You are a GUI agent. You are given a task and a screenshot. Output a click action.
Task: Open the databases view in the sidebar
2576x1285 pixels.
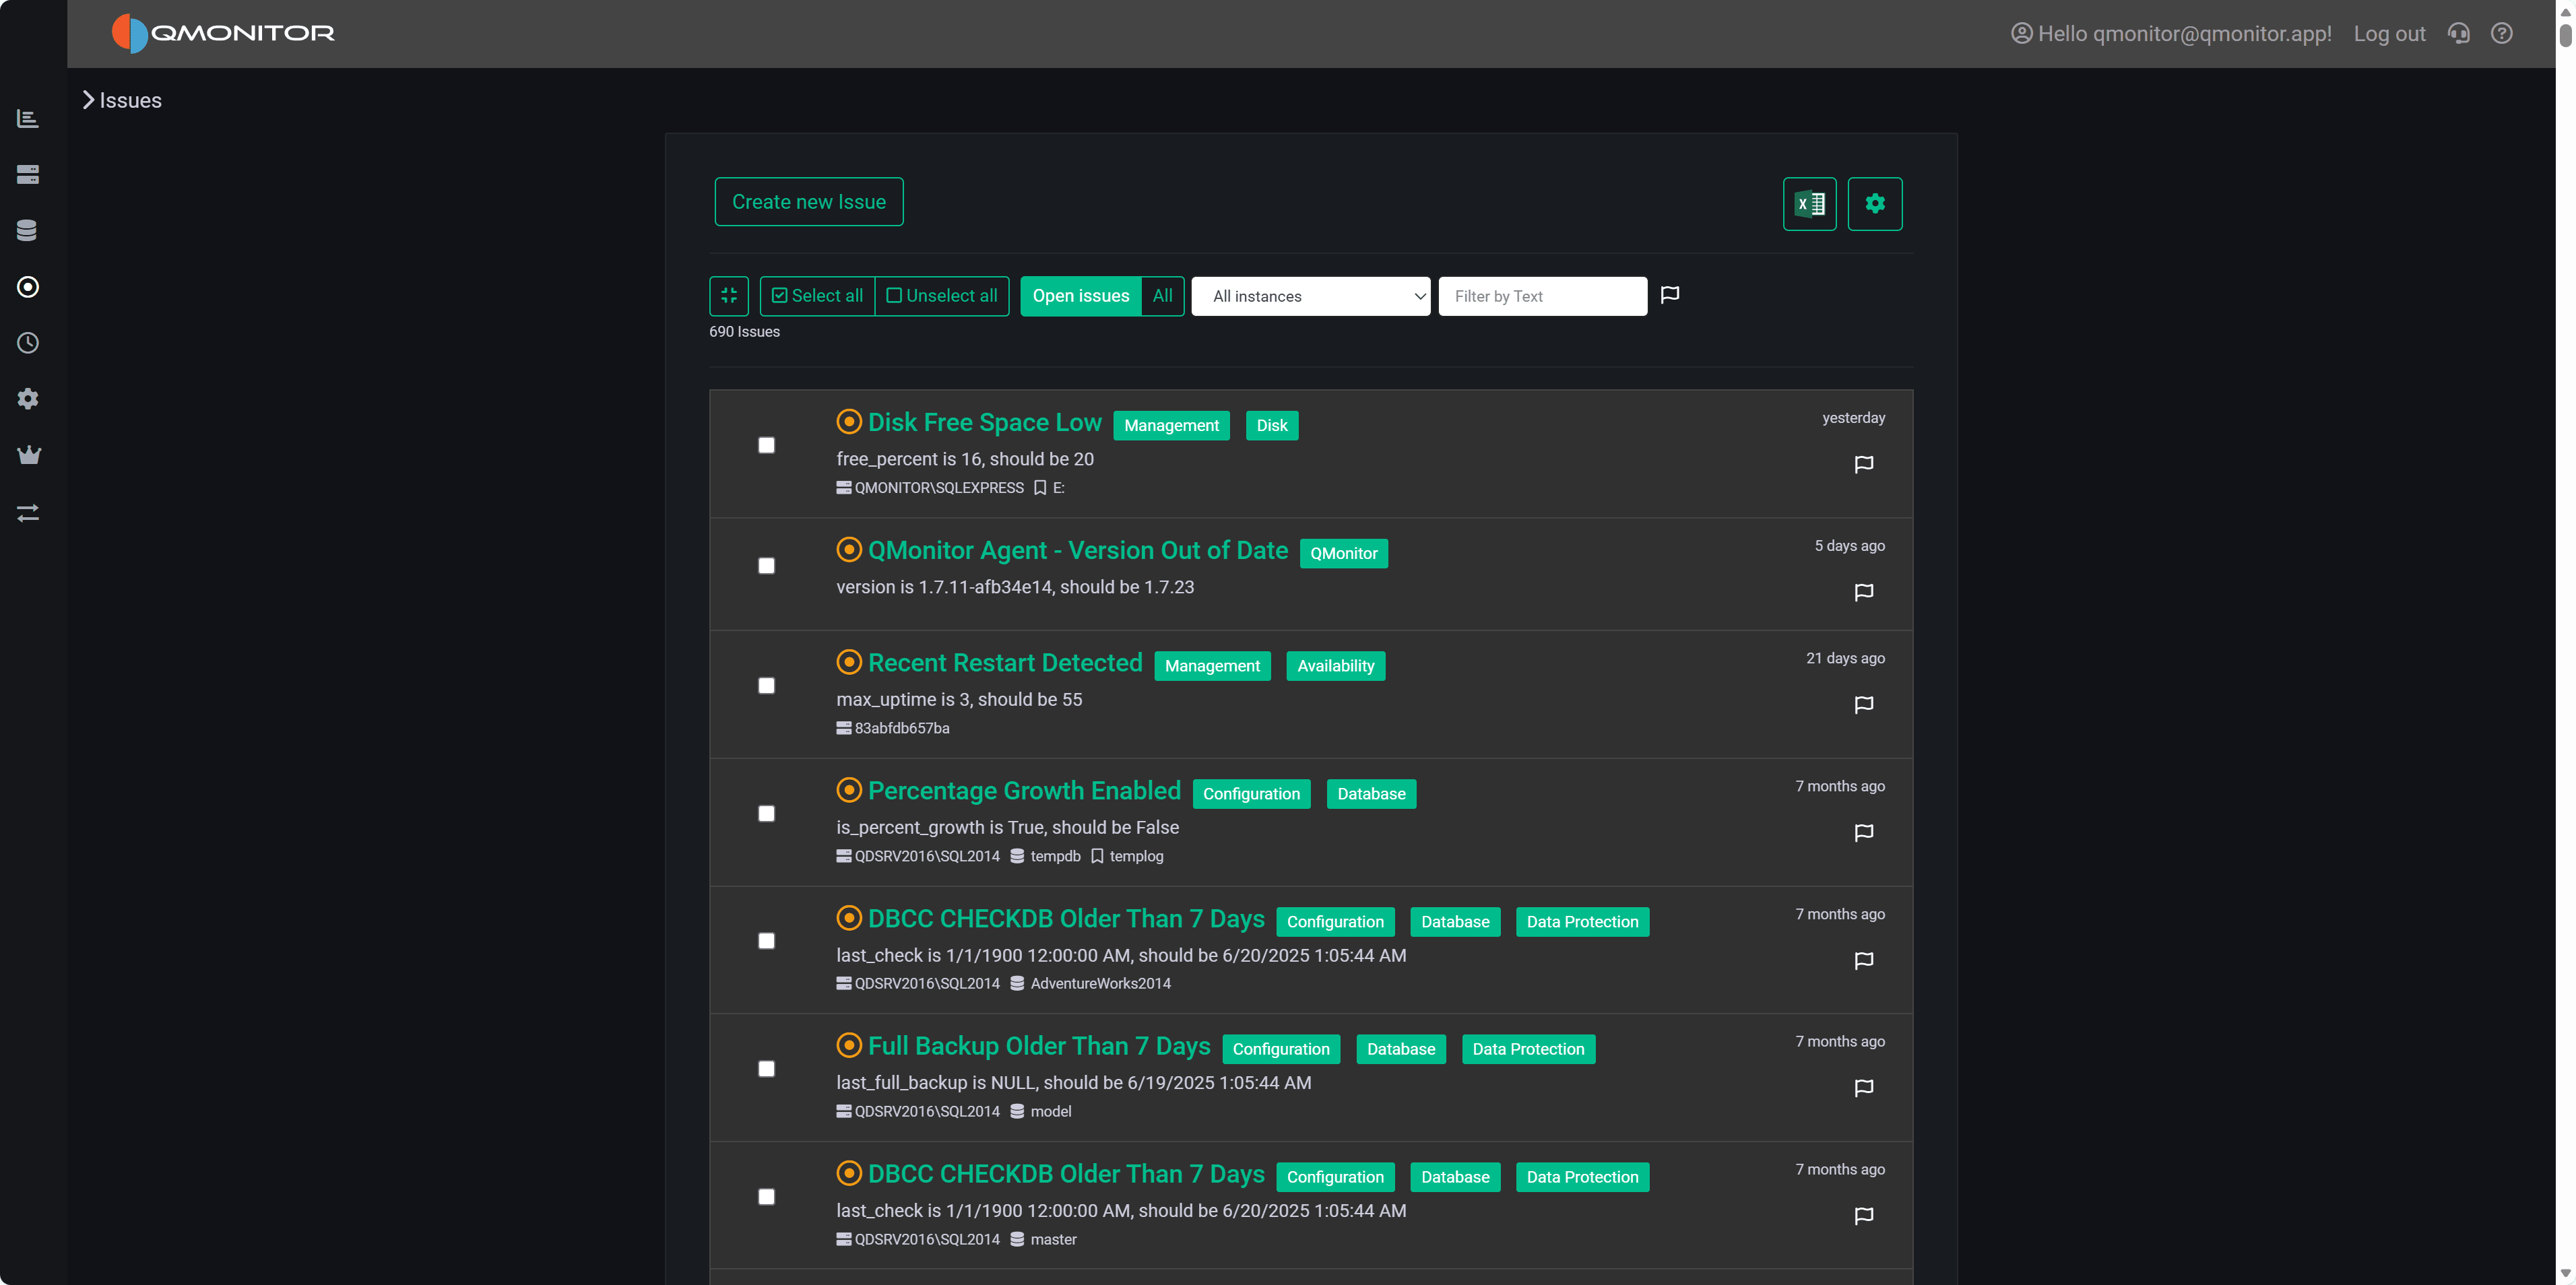click(28, 230)
